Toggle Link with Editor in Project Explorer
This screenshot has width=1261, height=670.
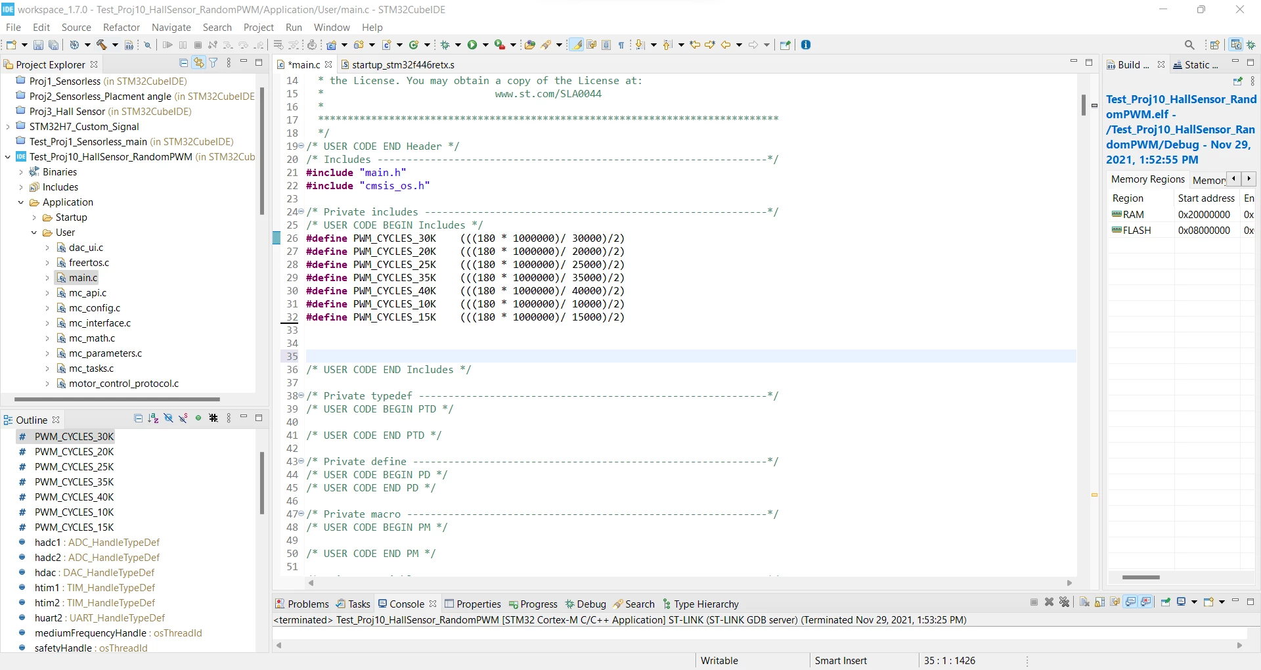click(198, 63)
